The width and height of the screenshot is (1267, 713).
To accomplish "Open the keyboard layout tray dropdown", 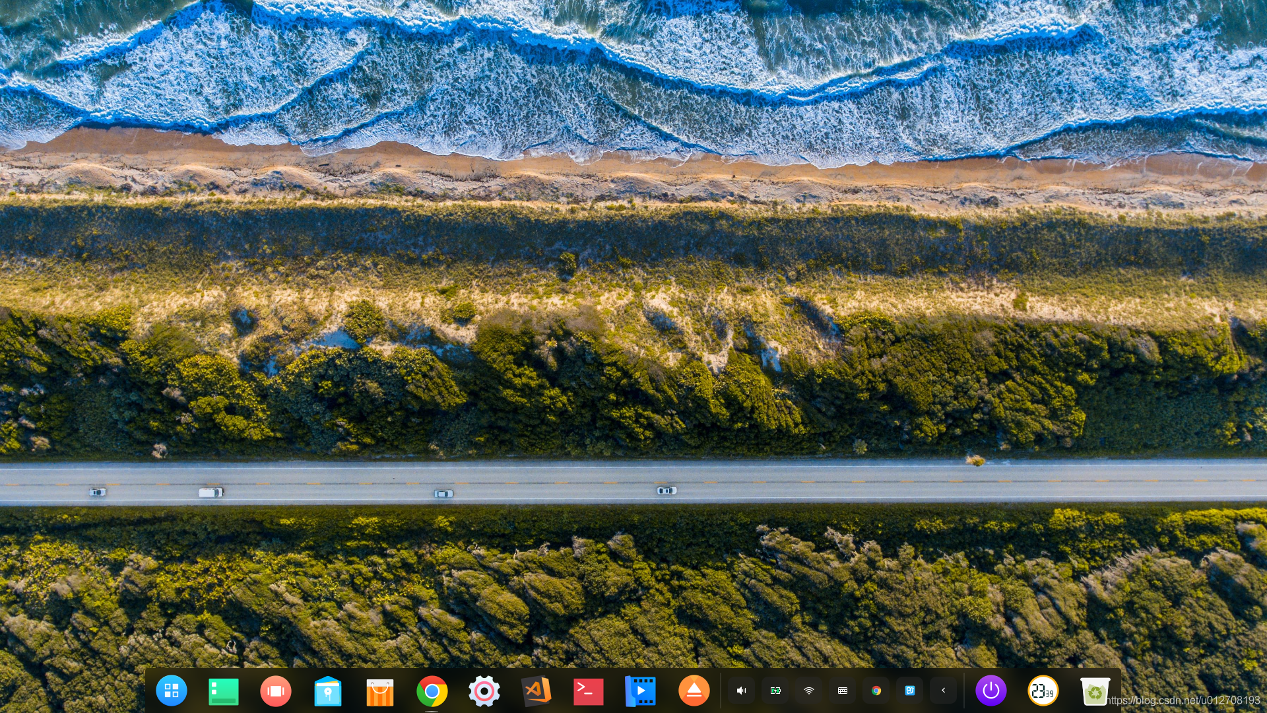I will tap(843, 691).
